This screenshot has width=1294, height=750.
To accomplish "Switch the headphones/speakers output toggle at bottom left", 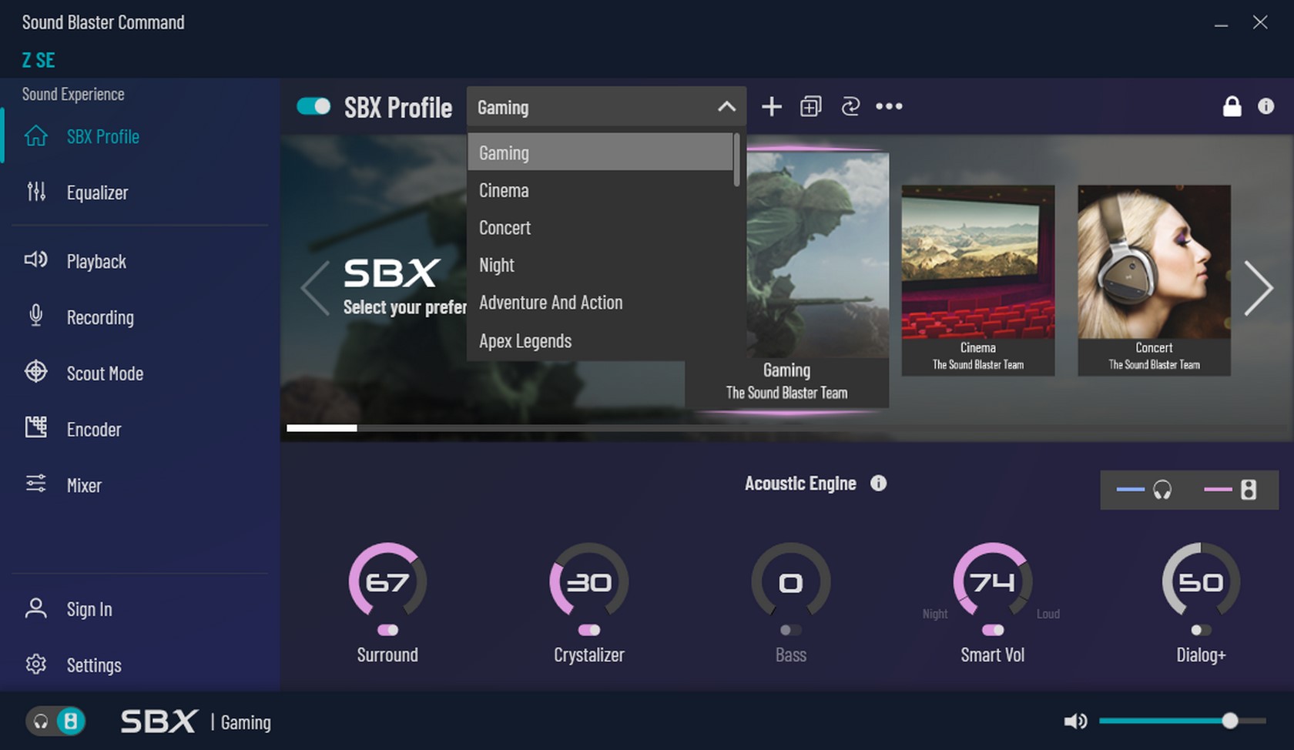I will pyautogui.click(x=55, y=722).
